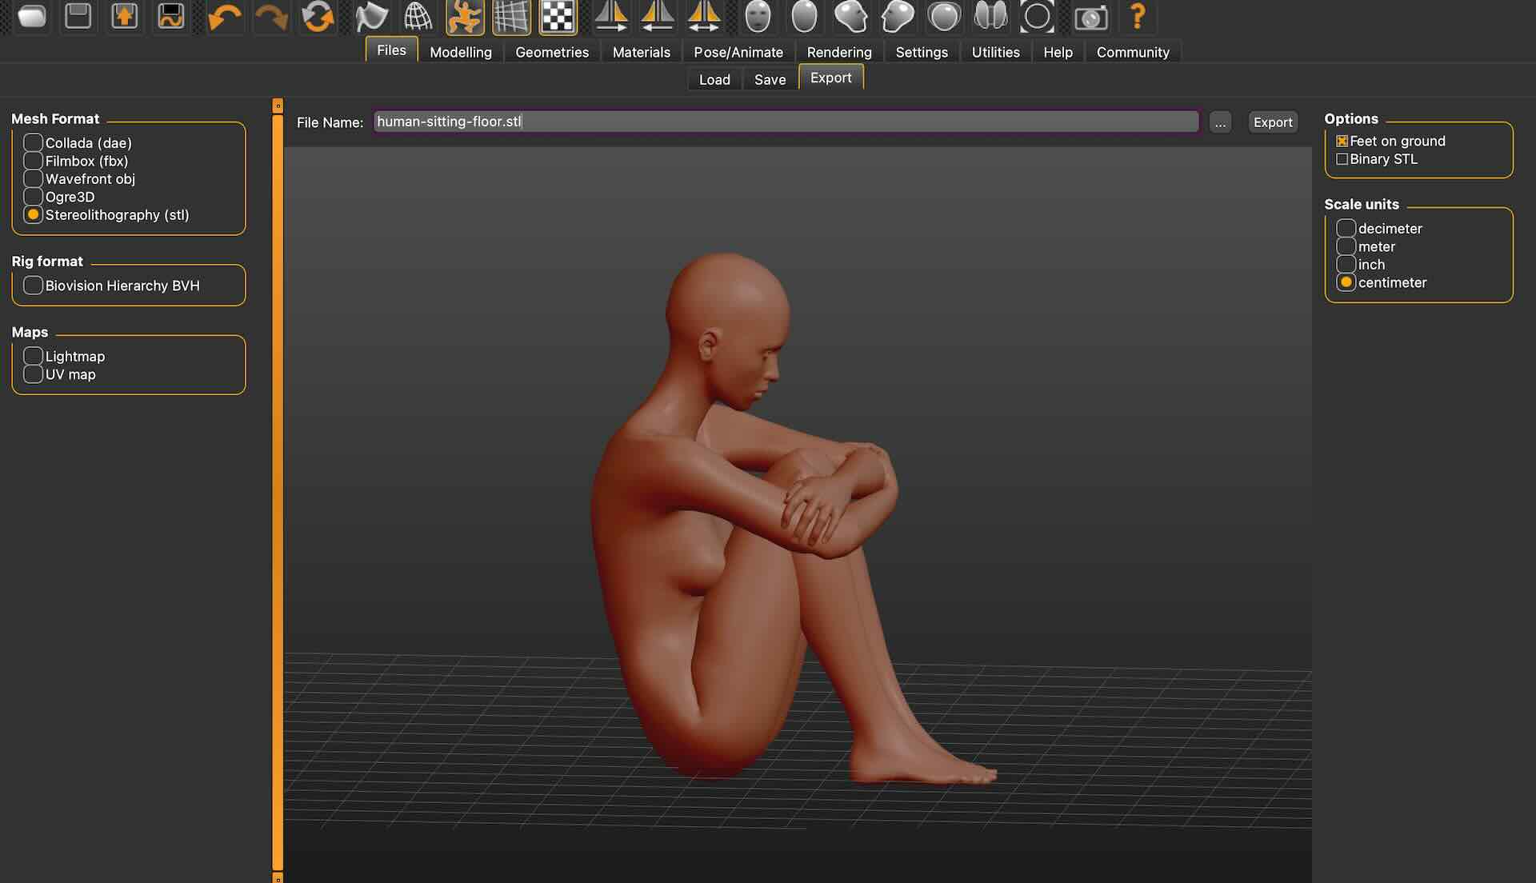Image resolution: width=1536 pixels, height=883 pixels.
Task: Toggle the pose figure icon
Action: point(465,17)
